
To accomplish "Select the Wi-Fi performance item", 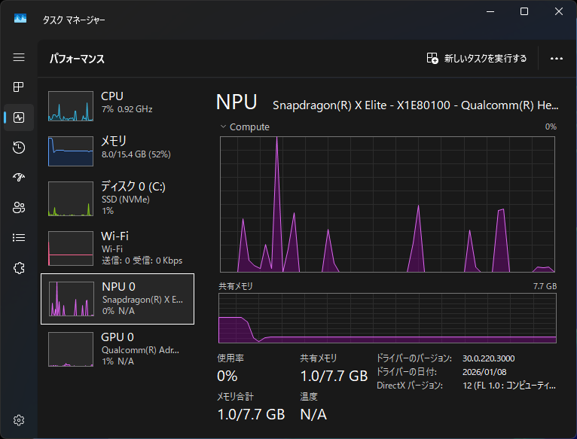I will [x=118, y=248].
